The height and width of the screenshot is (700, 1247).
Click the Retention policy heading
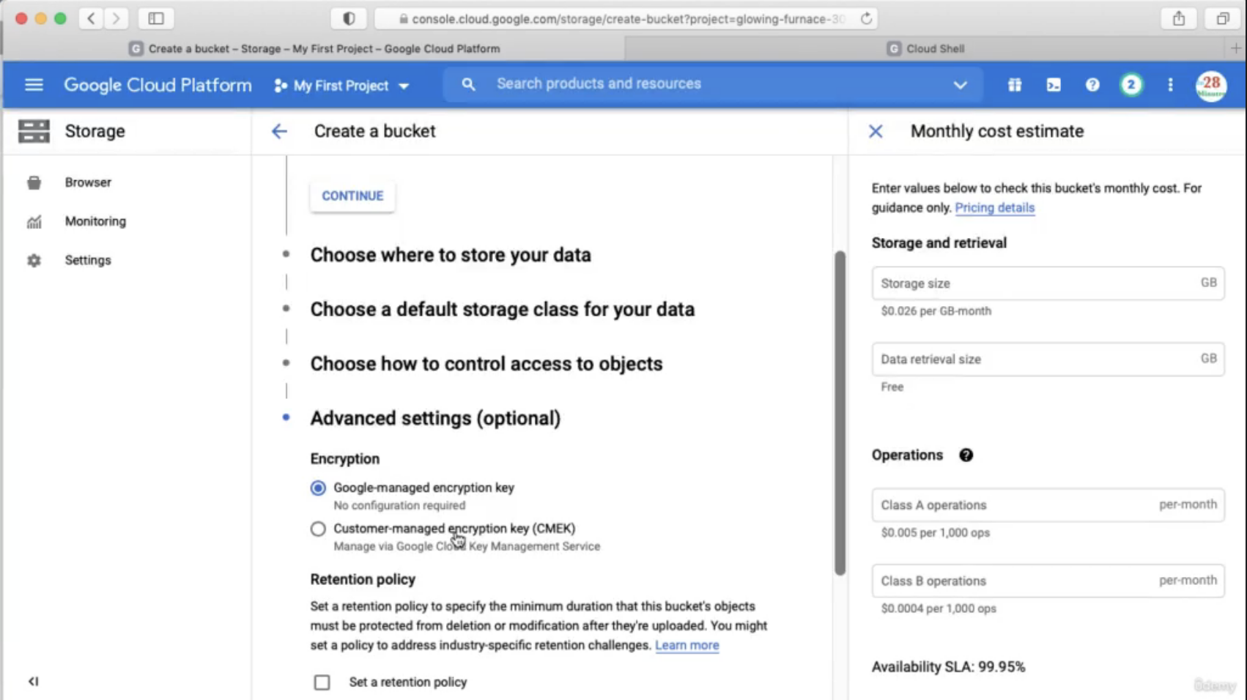(363, 579)
